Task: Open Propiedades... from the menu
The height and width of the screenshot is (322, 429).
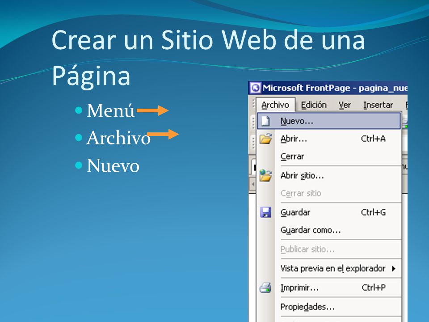Action: (x=329, y=307)
